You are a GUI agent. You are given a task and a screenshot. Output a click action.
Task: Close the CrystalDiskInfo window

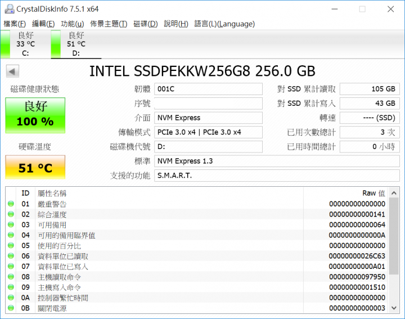coord(390,10)
